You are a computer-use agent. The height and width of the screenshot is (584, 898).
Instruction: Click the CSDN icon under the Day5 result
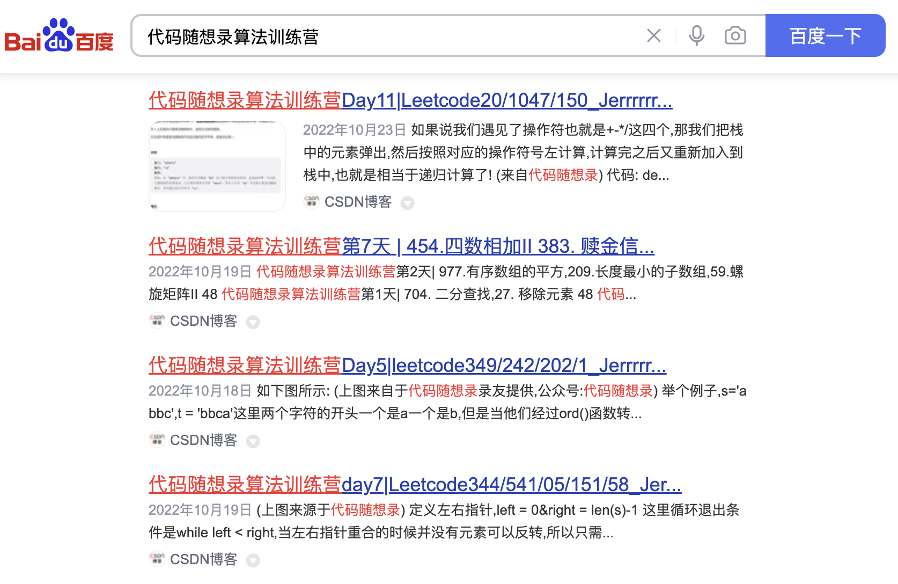(157, 440)
